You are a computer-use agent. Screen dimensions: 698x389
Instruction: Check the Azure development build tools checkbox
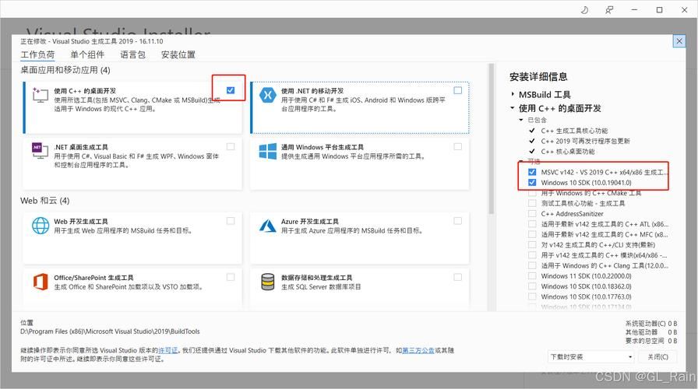point(457,221)
